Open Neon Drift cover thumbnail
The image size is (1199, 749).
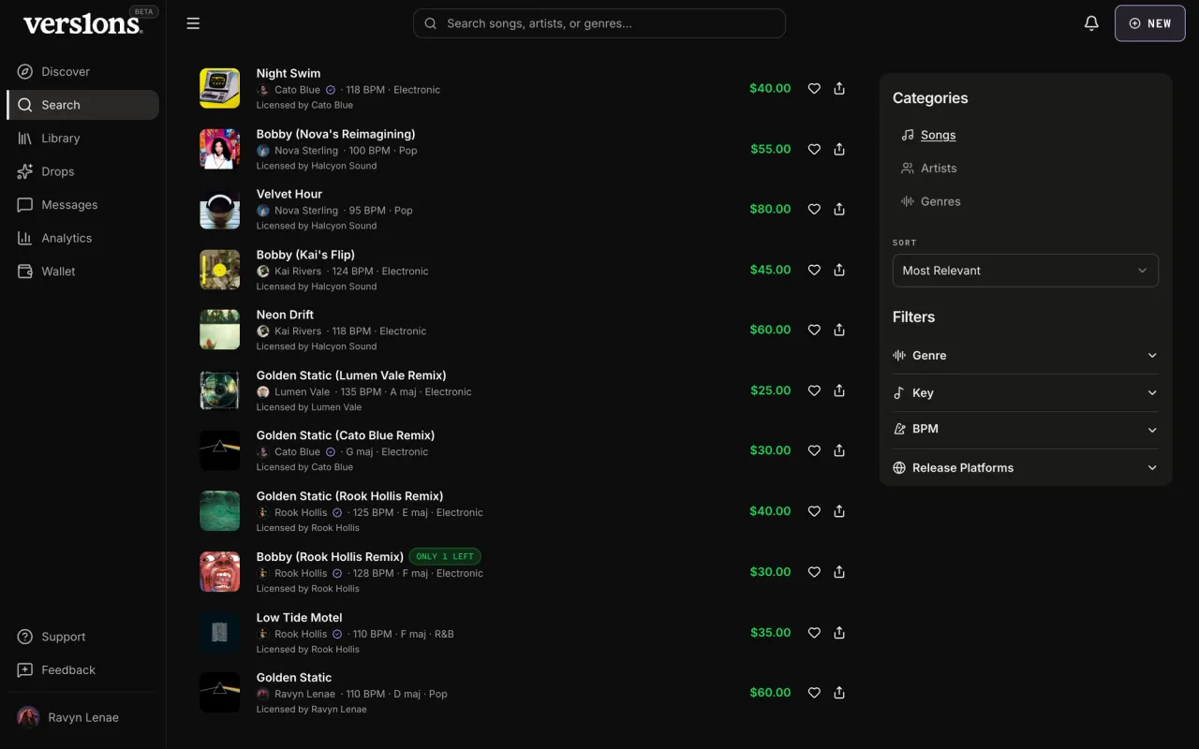220,330
